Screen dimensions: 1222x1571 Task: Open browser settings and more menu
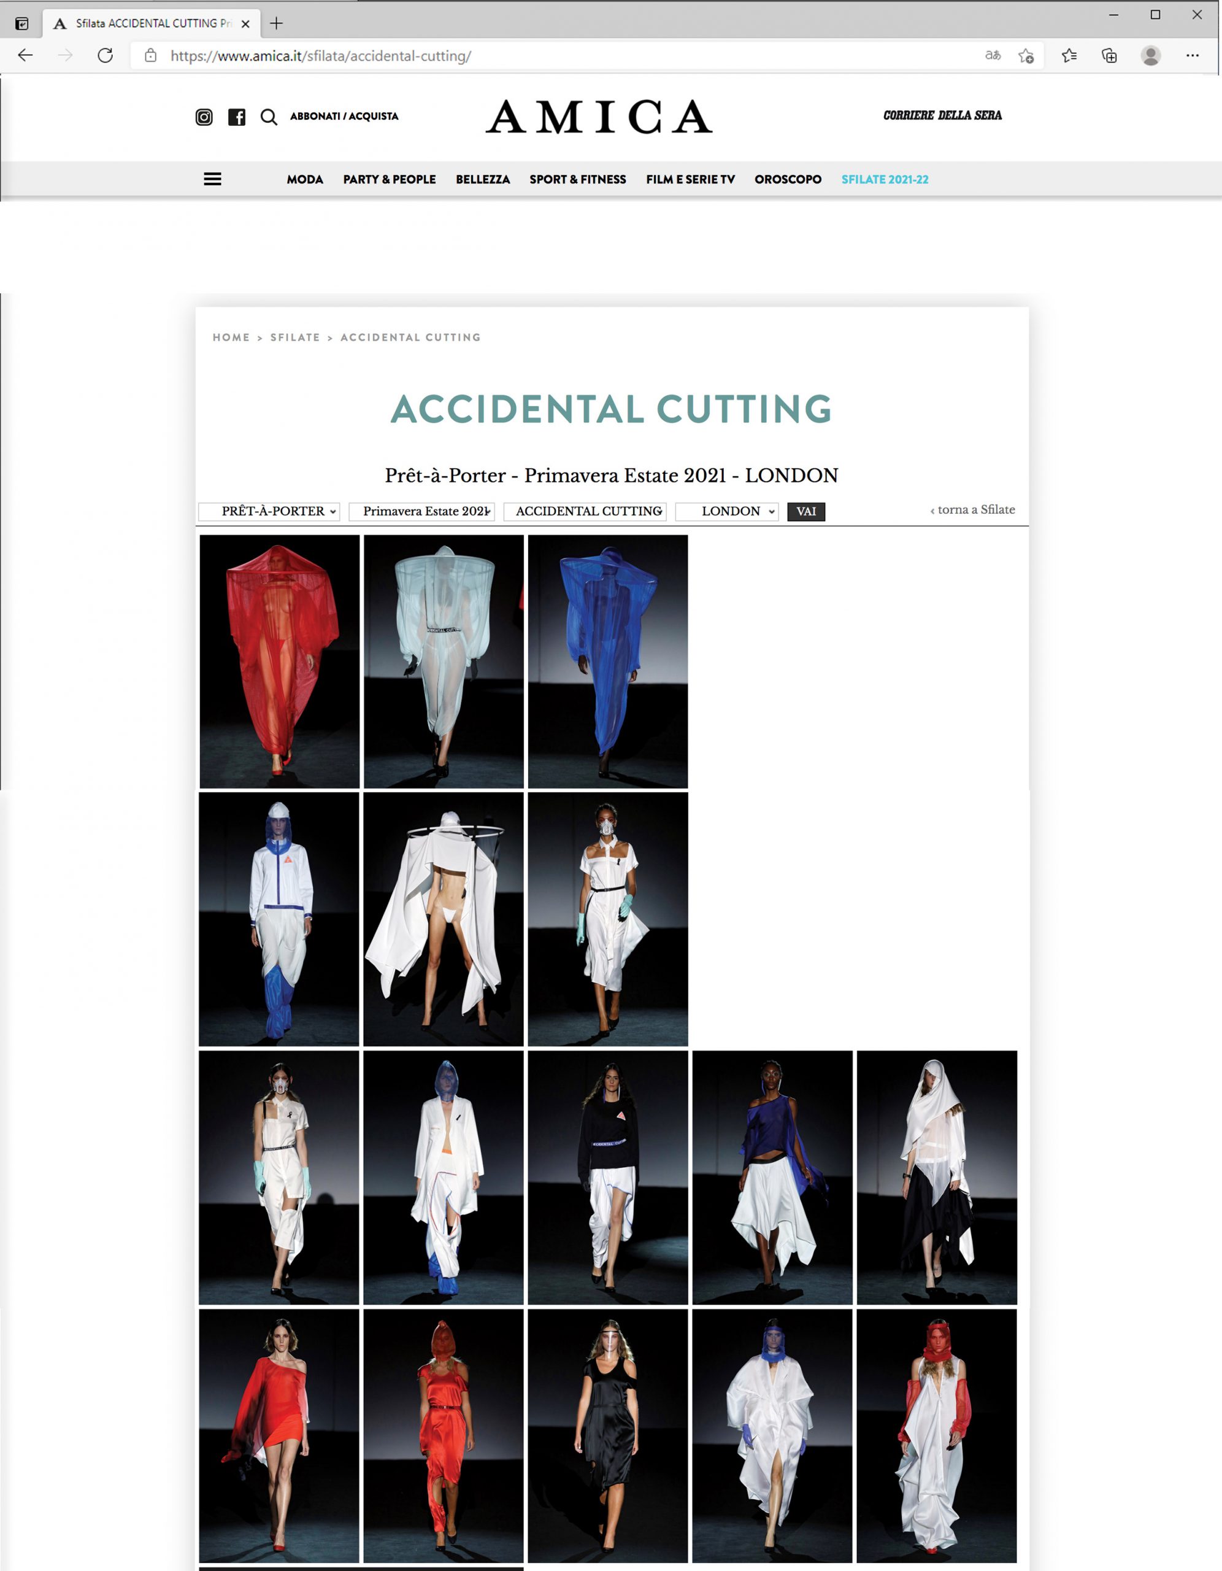coord(1193,55)
